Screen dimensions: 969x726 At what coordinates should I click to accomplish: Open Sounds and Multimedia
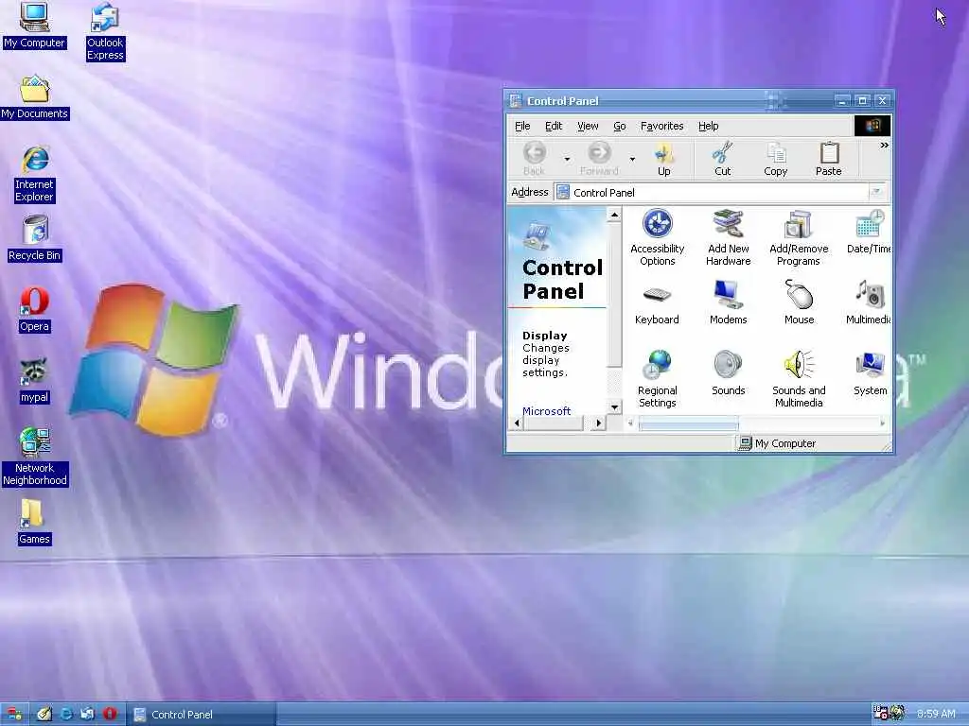(x=799, y=379)
